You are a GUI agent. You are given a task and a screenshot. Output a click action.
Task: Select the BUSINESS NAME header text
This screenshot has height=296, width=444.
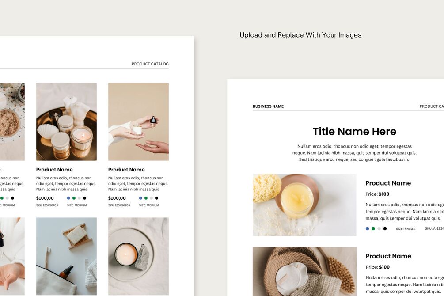click(x=268, y=106)
